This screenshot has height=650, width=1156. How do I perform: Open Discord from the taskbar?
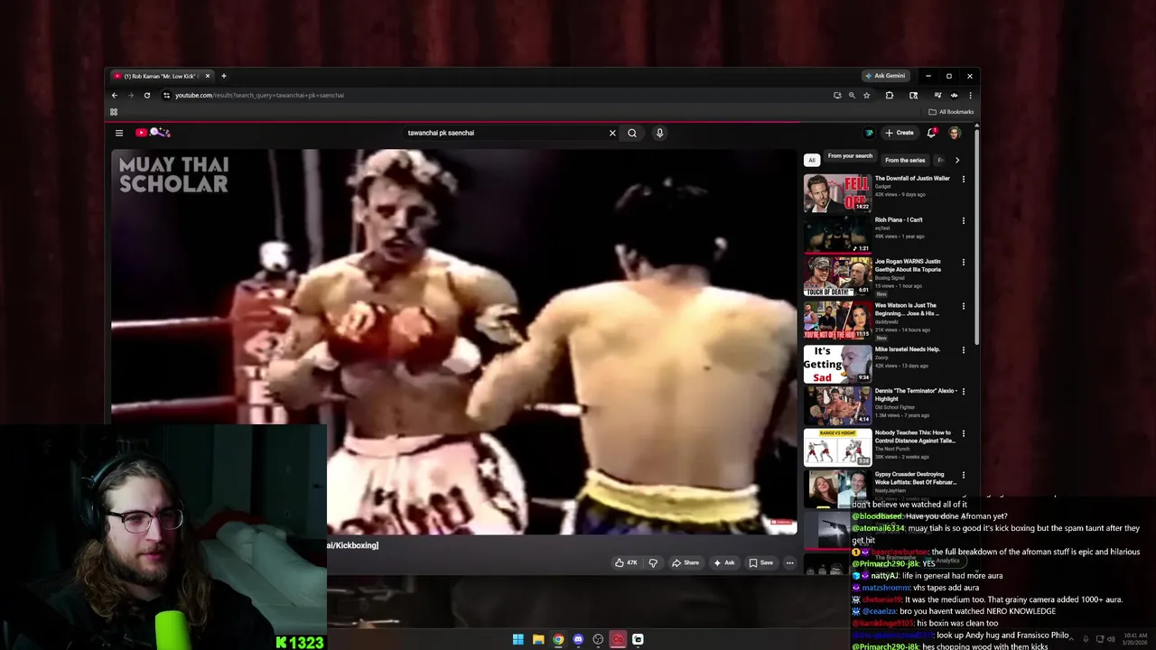pyautogui.click(x=578, y=639)
